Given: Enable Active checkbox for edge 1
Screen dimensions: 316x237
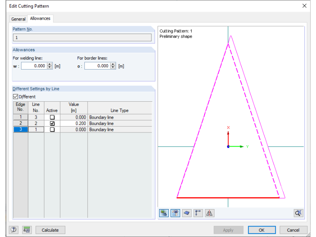Looking at the screenshot, I should click(x=52, y=117).
